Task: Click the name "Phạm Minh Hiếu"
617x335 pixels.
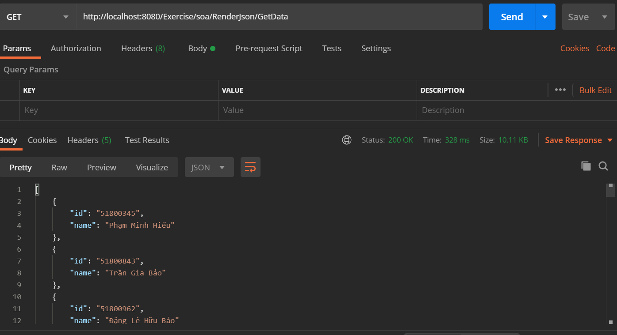Action: [x=140, y=225]
